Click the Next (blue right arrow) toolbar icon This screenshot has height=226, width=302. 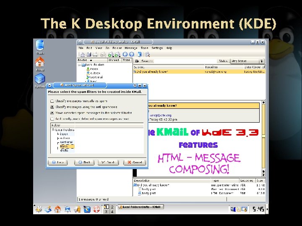132,54
